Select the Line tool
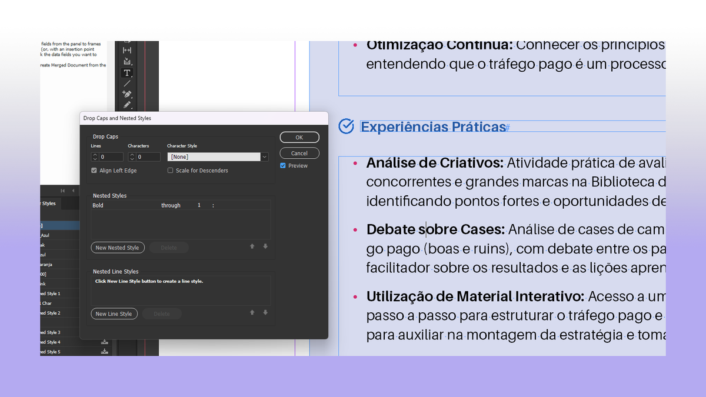 click(126, 83)
